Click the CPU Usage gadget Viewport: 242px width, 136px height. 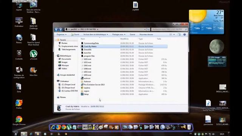[217, 61]
